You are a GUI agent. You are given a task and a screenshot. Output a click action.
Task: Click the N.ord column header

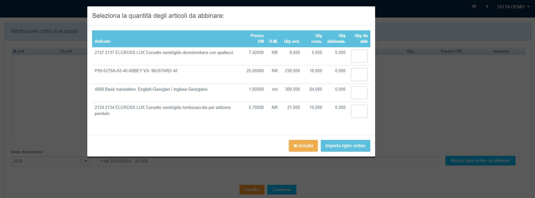[x=19, y=51]
